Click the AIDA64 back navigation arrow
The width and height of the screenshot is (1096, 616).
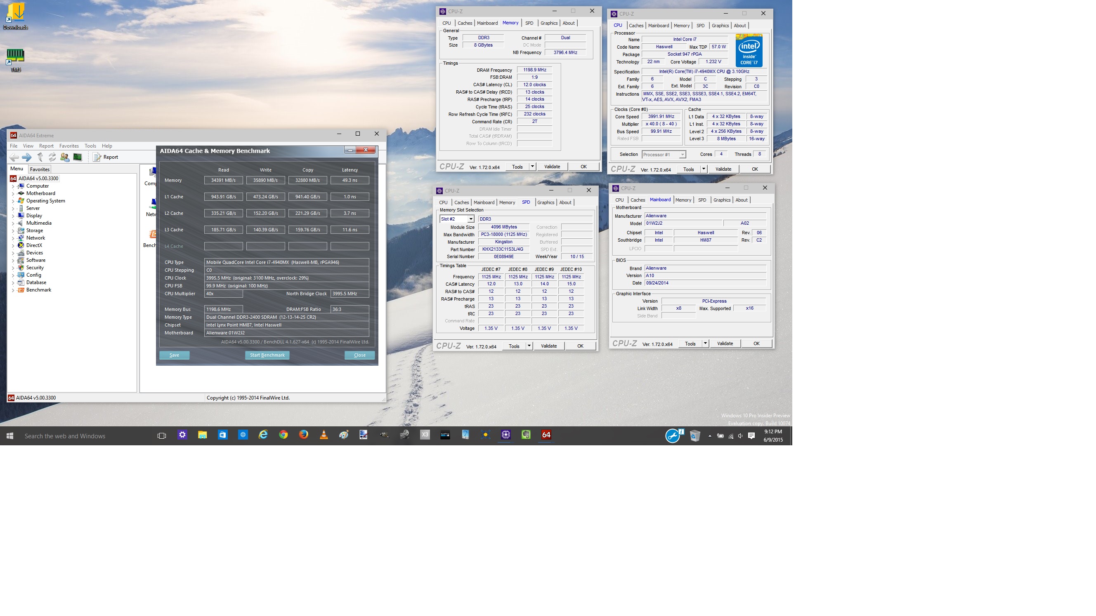click(14, 157)
